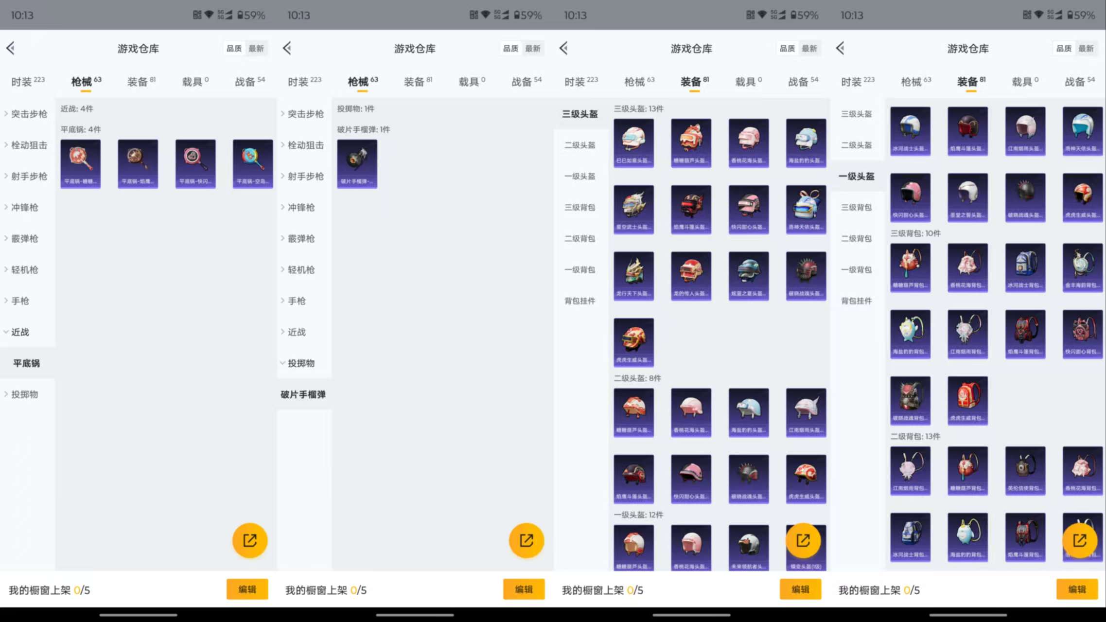1106x622 pixels.
Task: Sort by 最新 on the 平底锅 screen
Action: click(256, 49)
